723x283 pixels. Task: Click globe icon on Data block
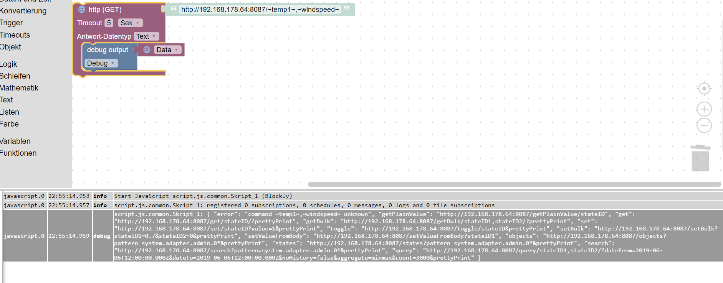coord(147,50)
